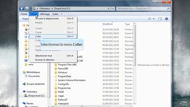The height and width of the screenshot is (107, 190).
Task: Open the address bar history dropdown
Action: 108,9
